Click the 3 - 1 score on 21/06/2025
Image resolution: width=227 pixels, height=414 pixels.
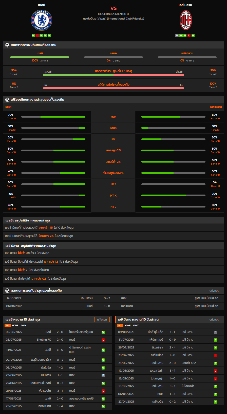60,391
